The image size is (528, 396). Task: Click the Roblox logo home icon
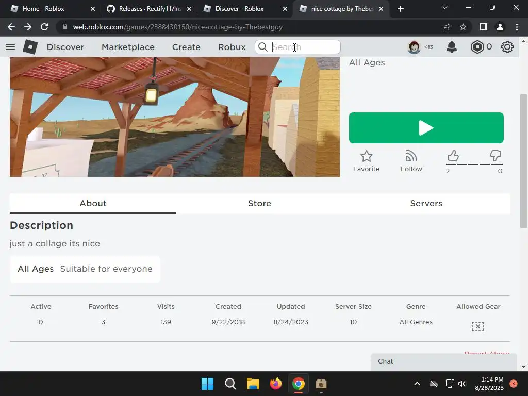[30, 47]
